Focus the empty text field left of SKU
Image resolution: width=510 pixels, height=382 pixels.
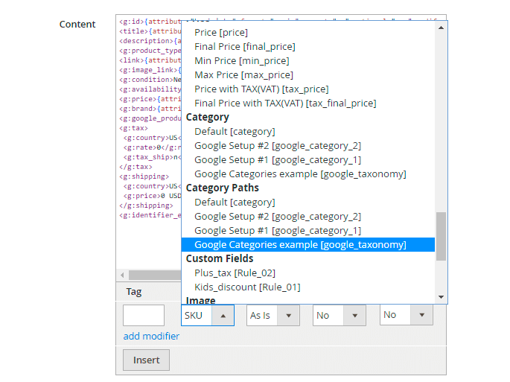click(144, 315)
